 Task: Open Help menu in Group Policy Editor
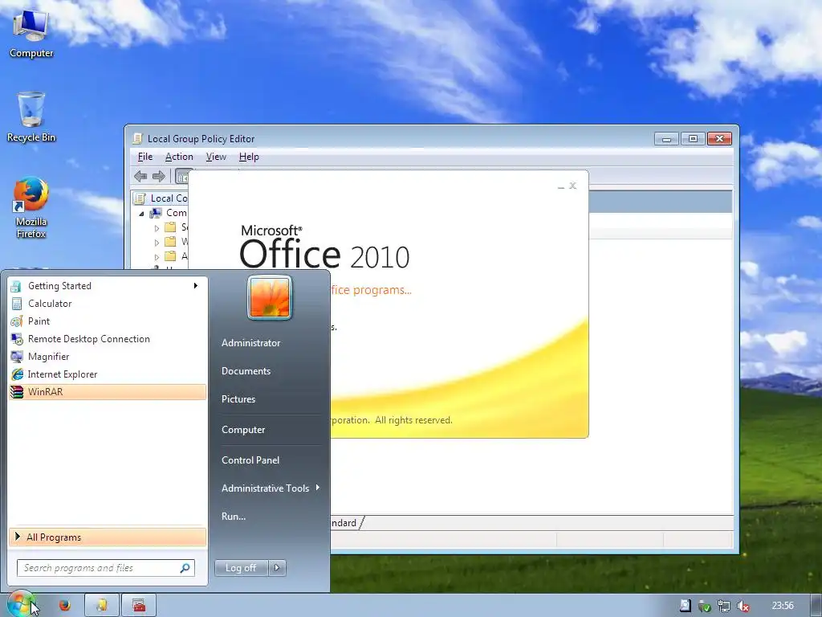249,157
